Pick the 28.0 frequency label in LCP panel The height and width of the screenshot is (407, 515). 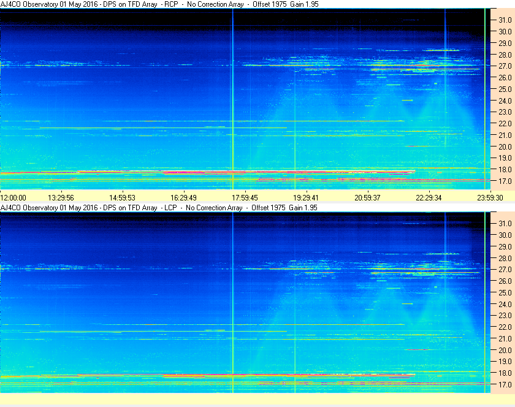pyautogui.click(x=505, y=258)
